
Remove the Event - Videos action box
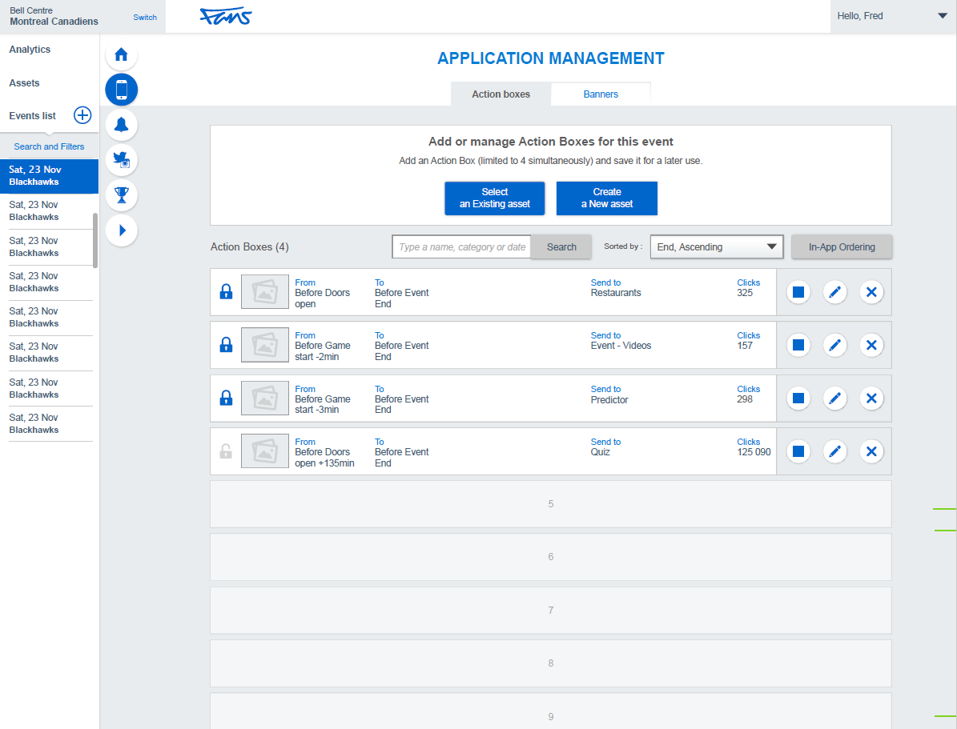[871, 345]
